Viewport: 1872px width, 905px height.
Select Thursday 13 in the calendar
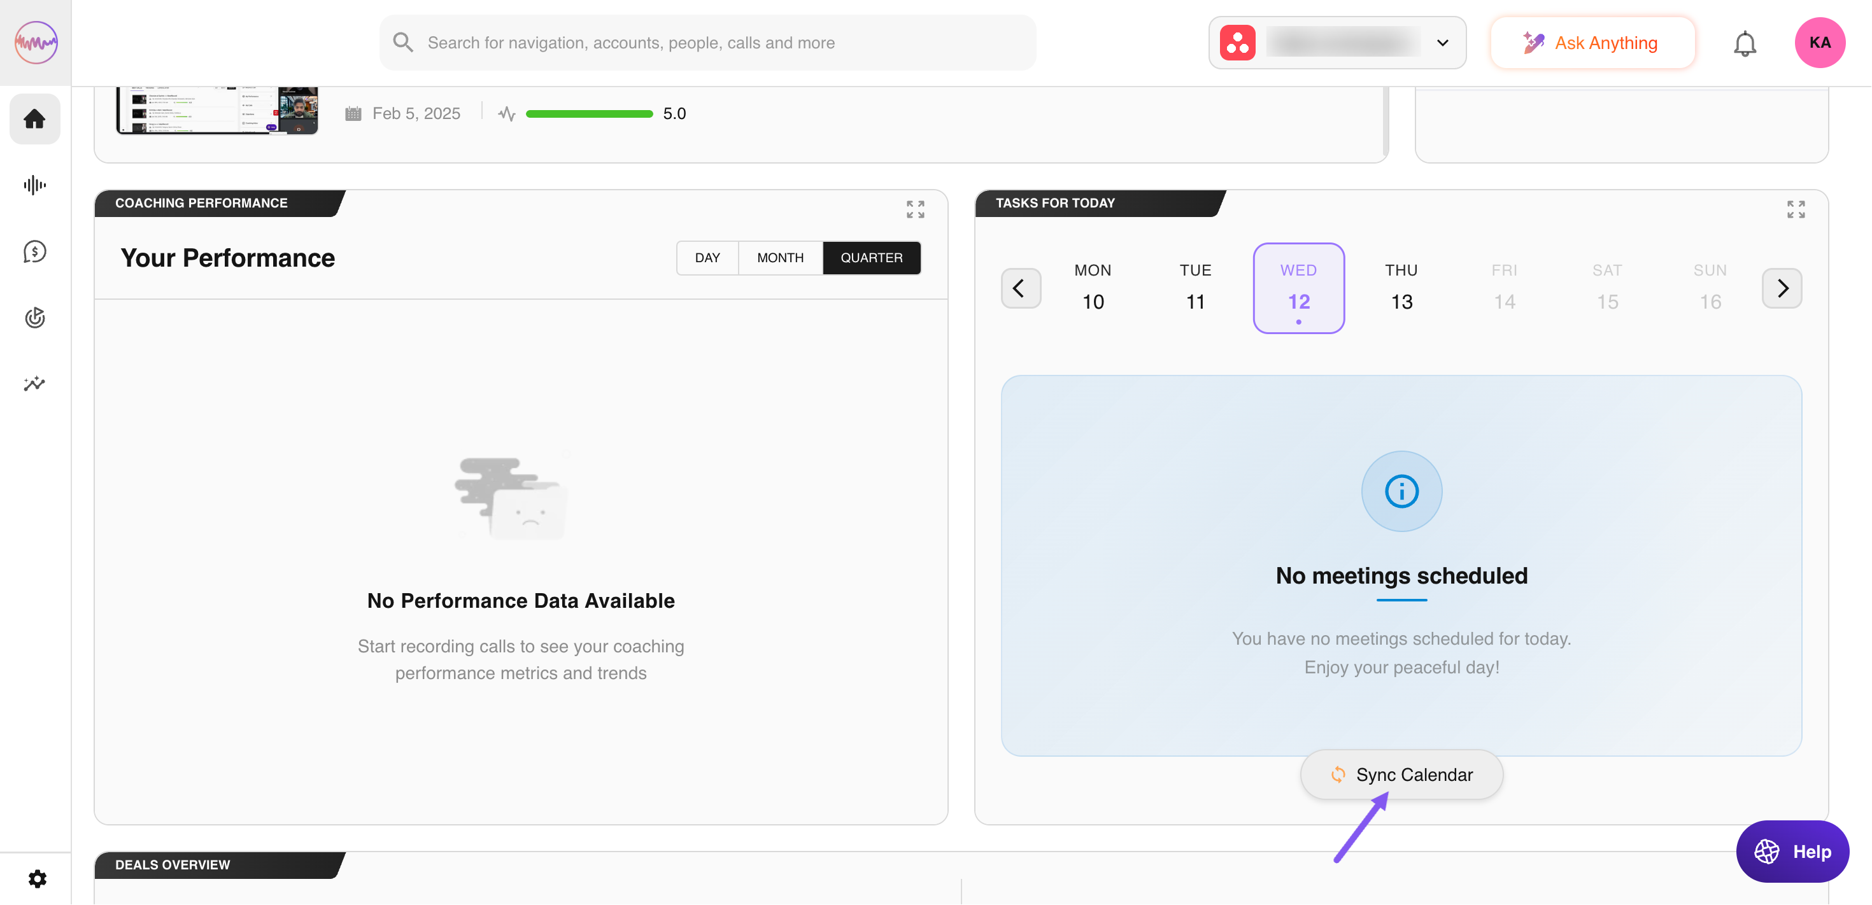coord(1400,288)
